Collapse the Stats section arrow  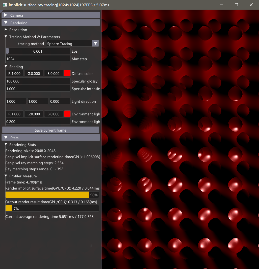pyautogui.click(x=6, y=138)
